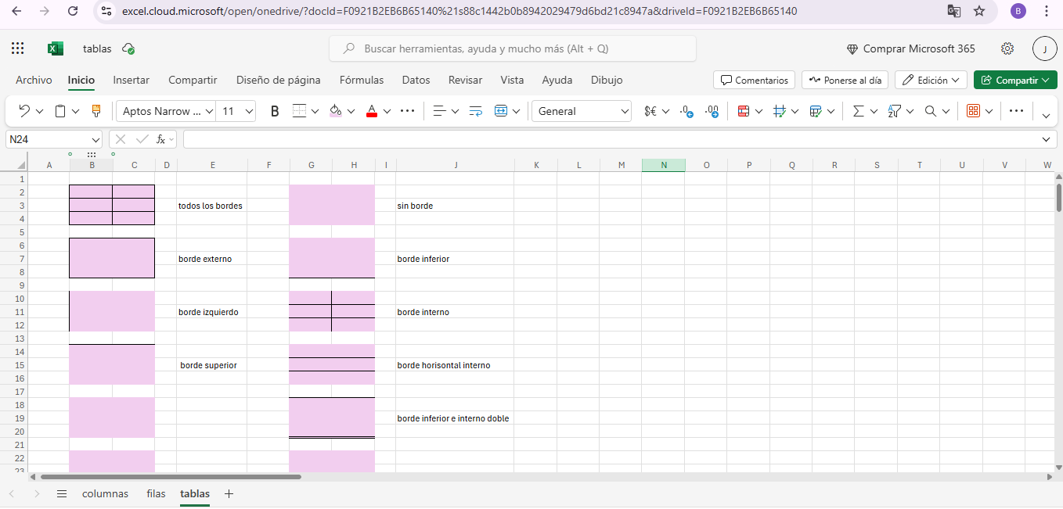The height and width of the screenshot is (509, 1063).
Task: Click the AutoSum sigma icon
Action: [858, 111]
